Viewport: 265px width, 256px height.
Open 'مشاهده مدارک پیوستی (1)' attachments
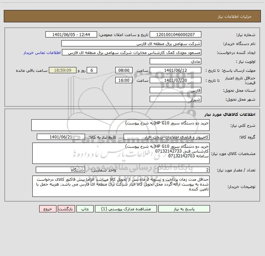pyautogui.click(x=126, y=209)
